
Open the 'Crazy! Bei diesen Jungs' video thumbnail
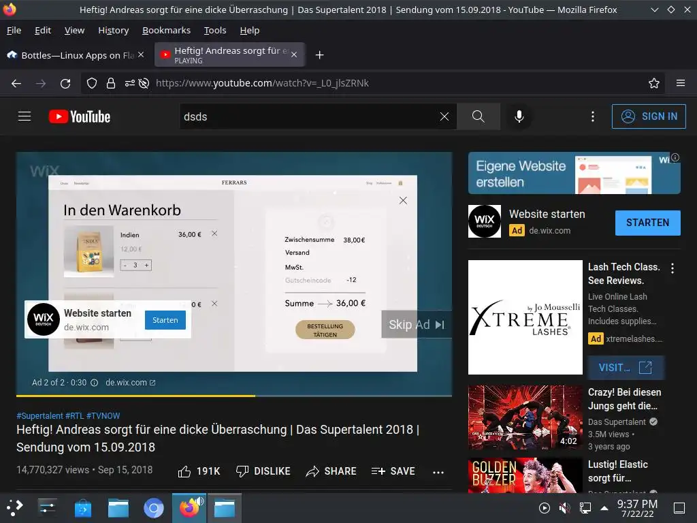coord(525,418)
